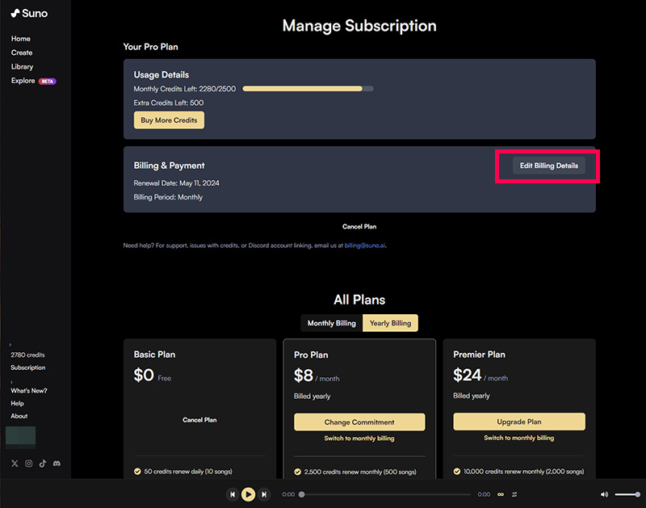Click the BETA badge next to Explore
Image resolution: width=646 pixels, height=508 pixels.
[x=48, y=81]
